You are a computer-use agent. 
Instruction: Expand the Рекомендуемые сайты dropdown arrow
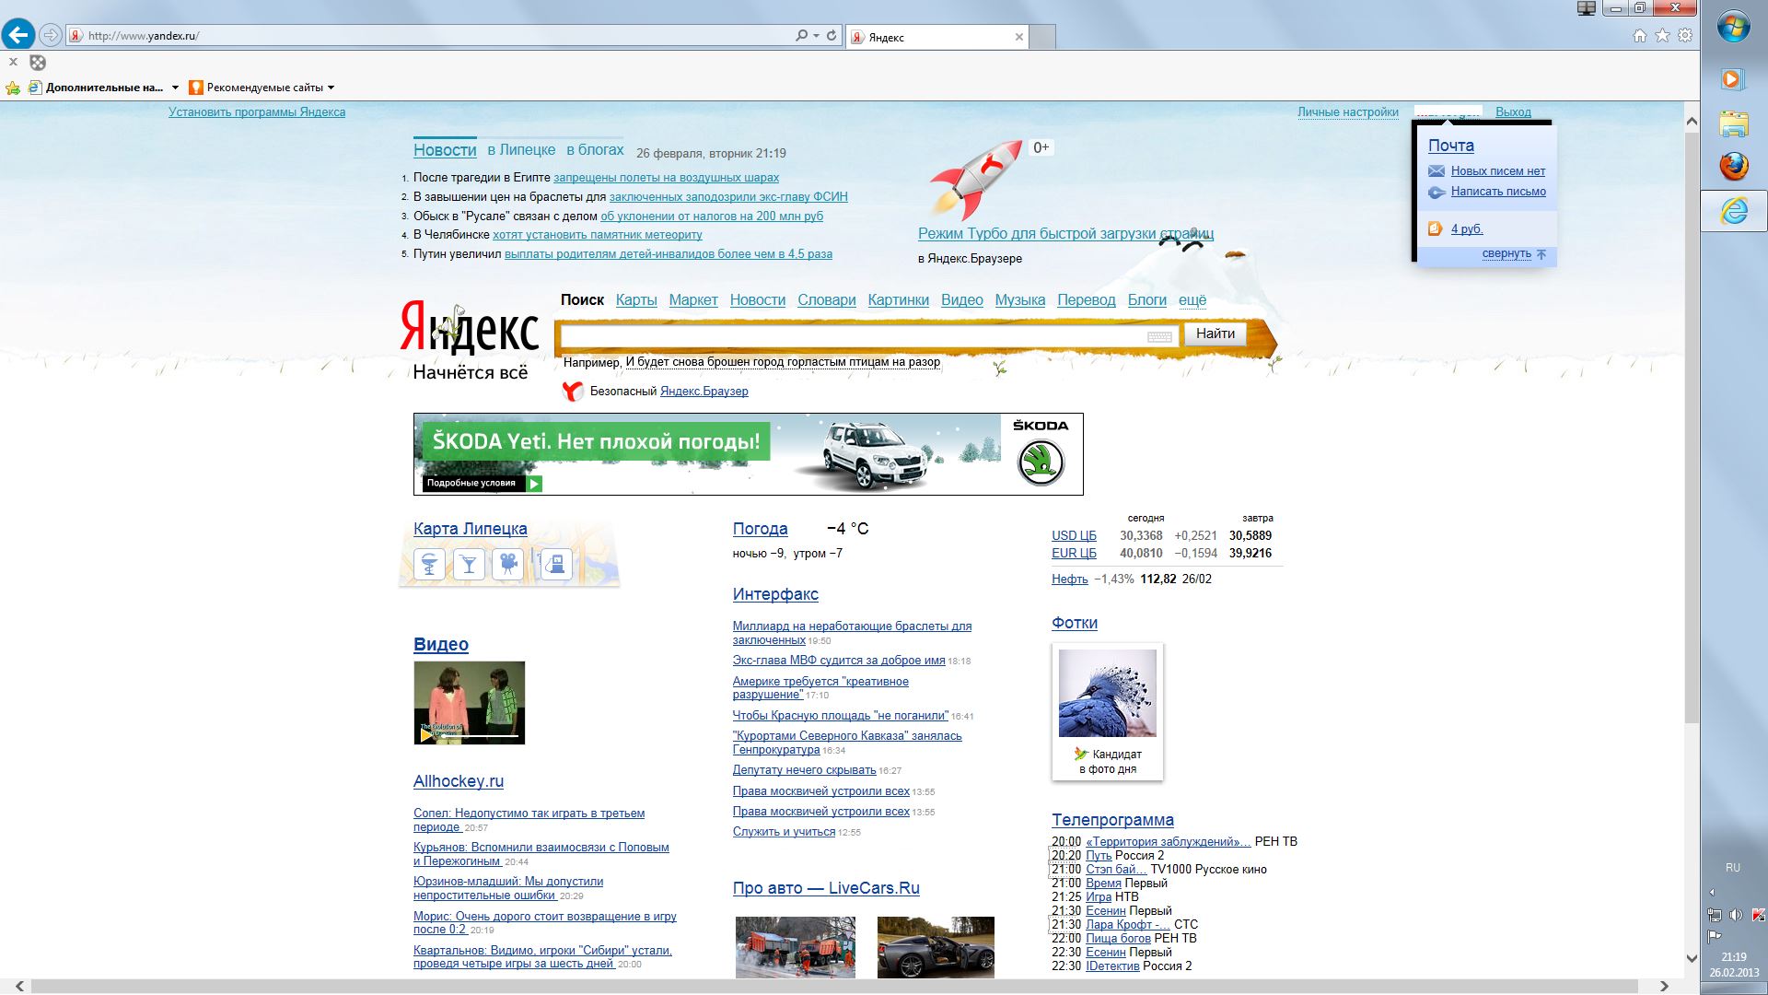point(331,88)
